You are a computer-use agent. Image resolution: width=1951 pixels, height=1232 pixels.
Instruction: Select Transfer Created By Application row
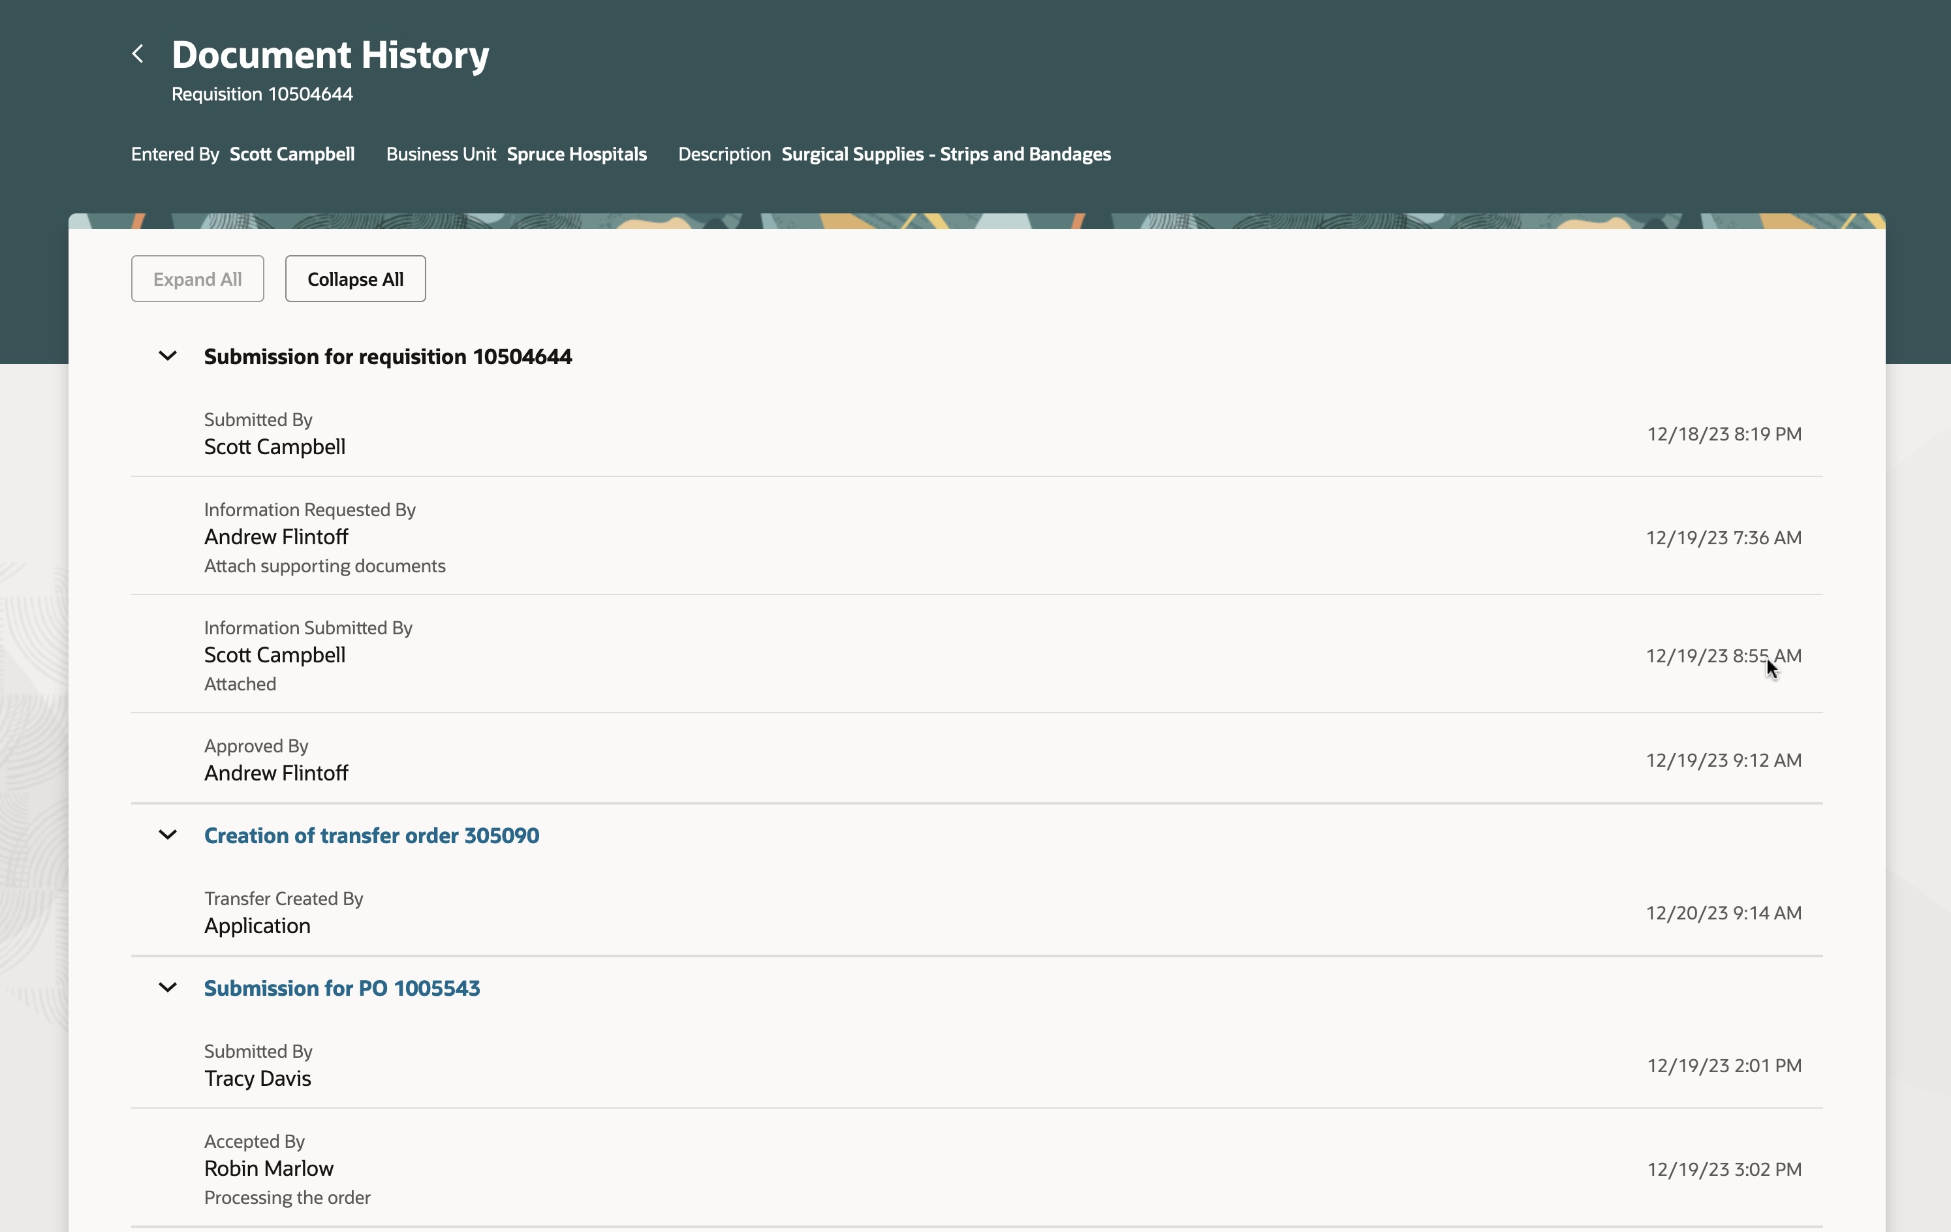[x=257, y=925]
